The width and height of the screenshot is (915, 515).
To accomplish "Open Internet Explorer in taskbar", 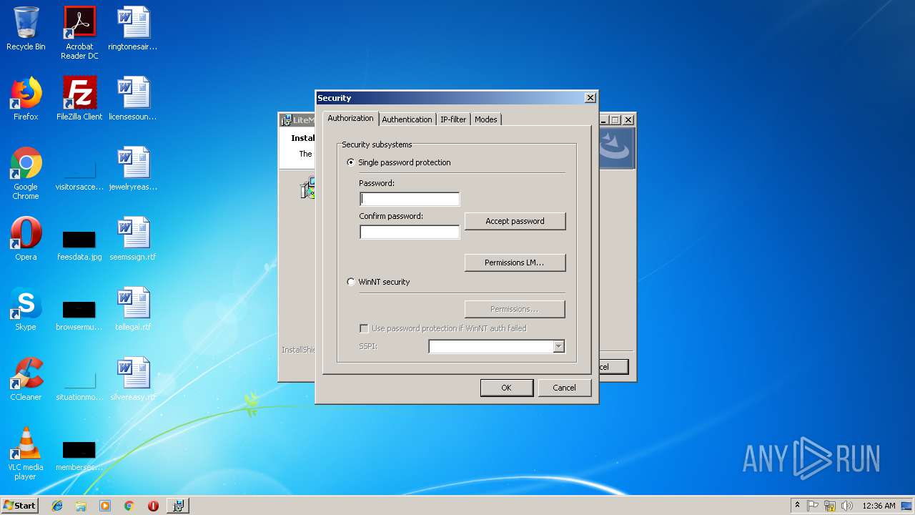I will tap(57, 506).
